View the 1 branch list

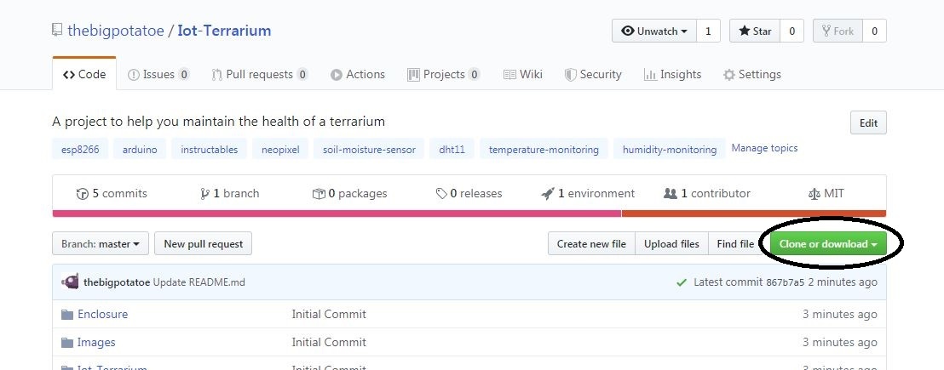point(229,193)
